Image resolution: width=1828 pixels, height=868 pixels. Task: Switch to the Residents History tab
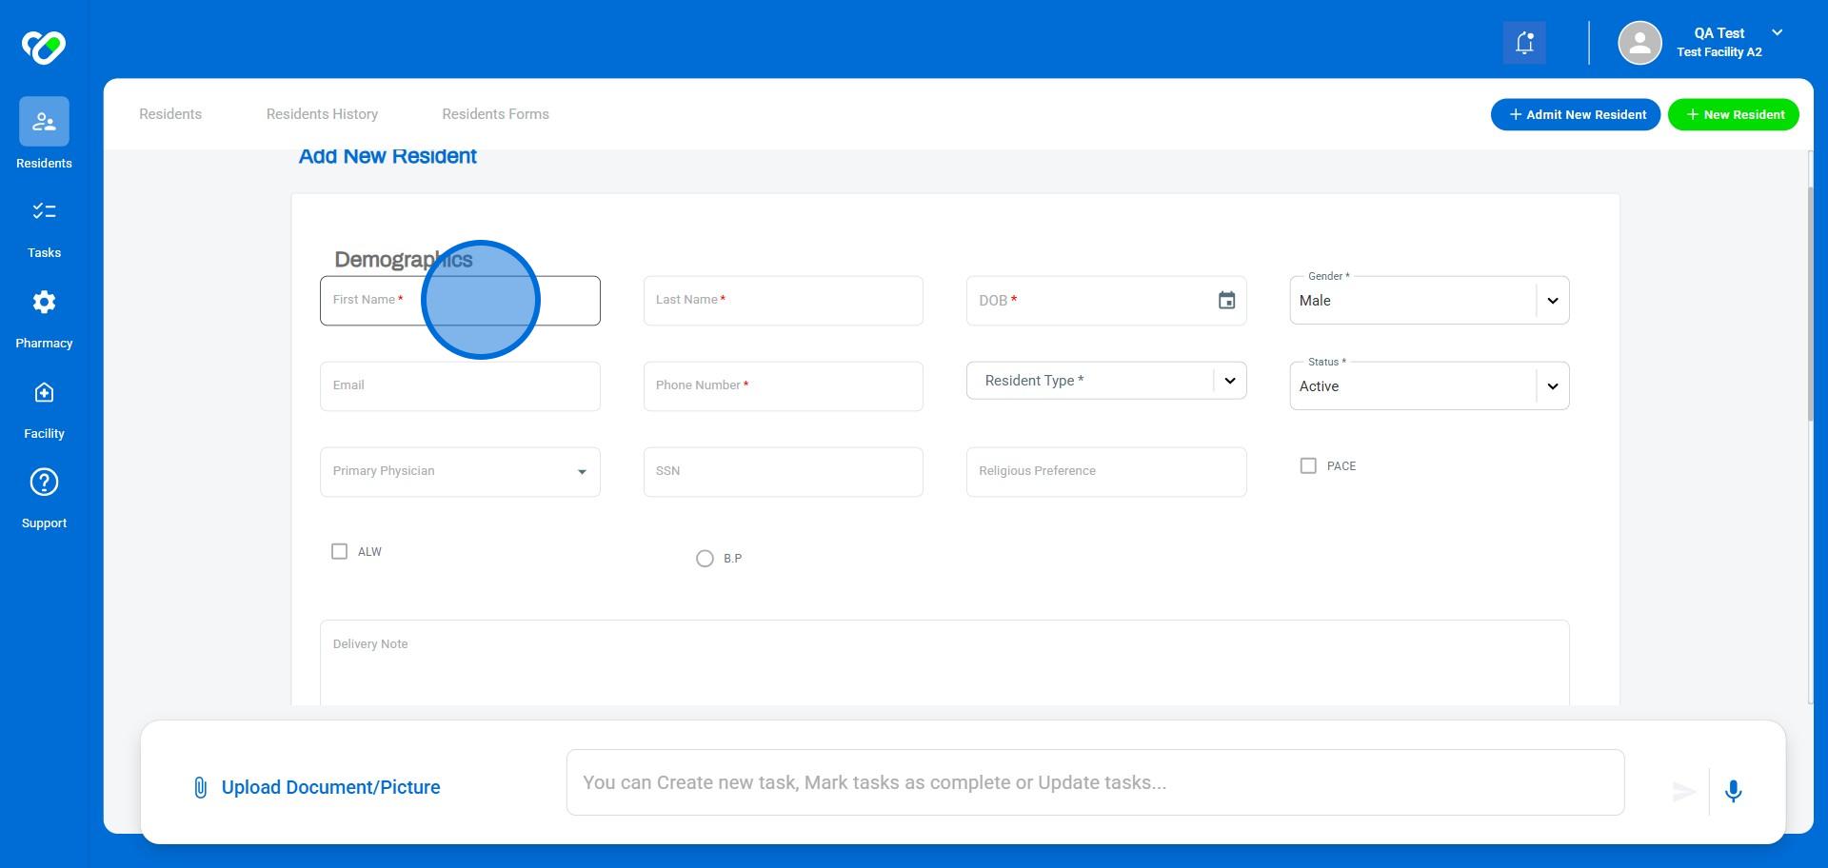pos(322,114)
